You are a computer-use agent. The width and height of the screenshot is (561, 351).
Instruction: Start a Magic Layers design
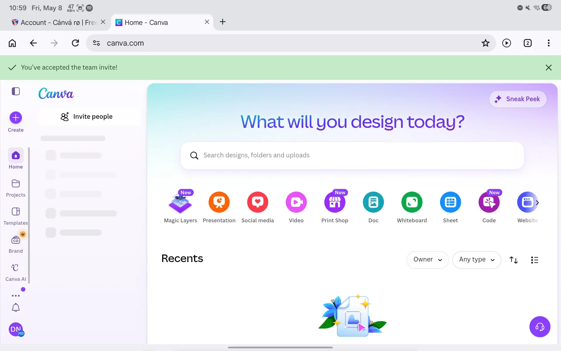(180, 207)
